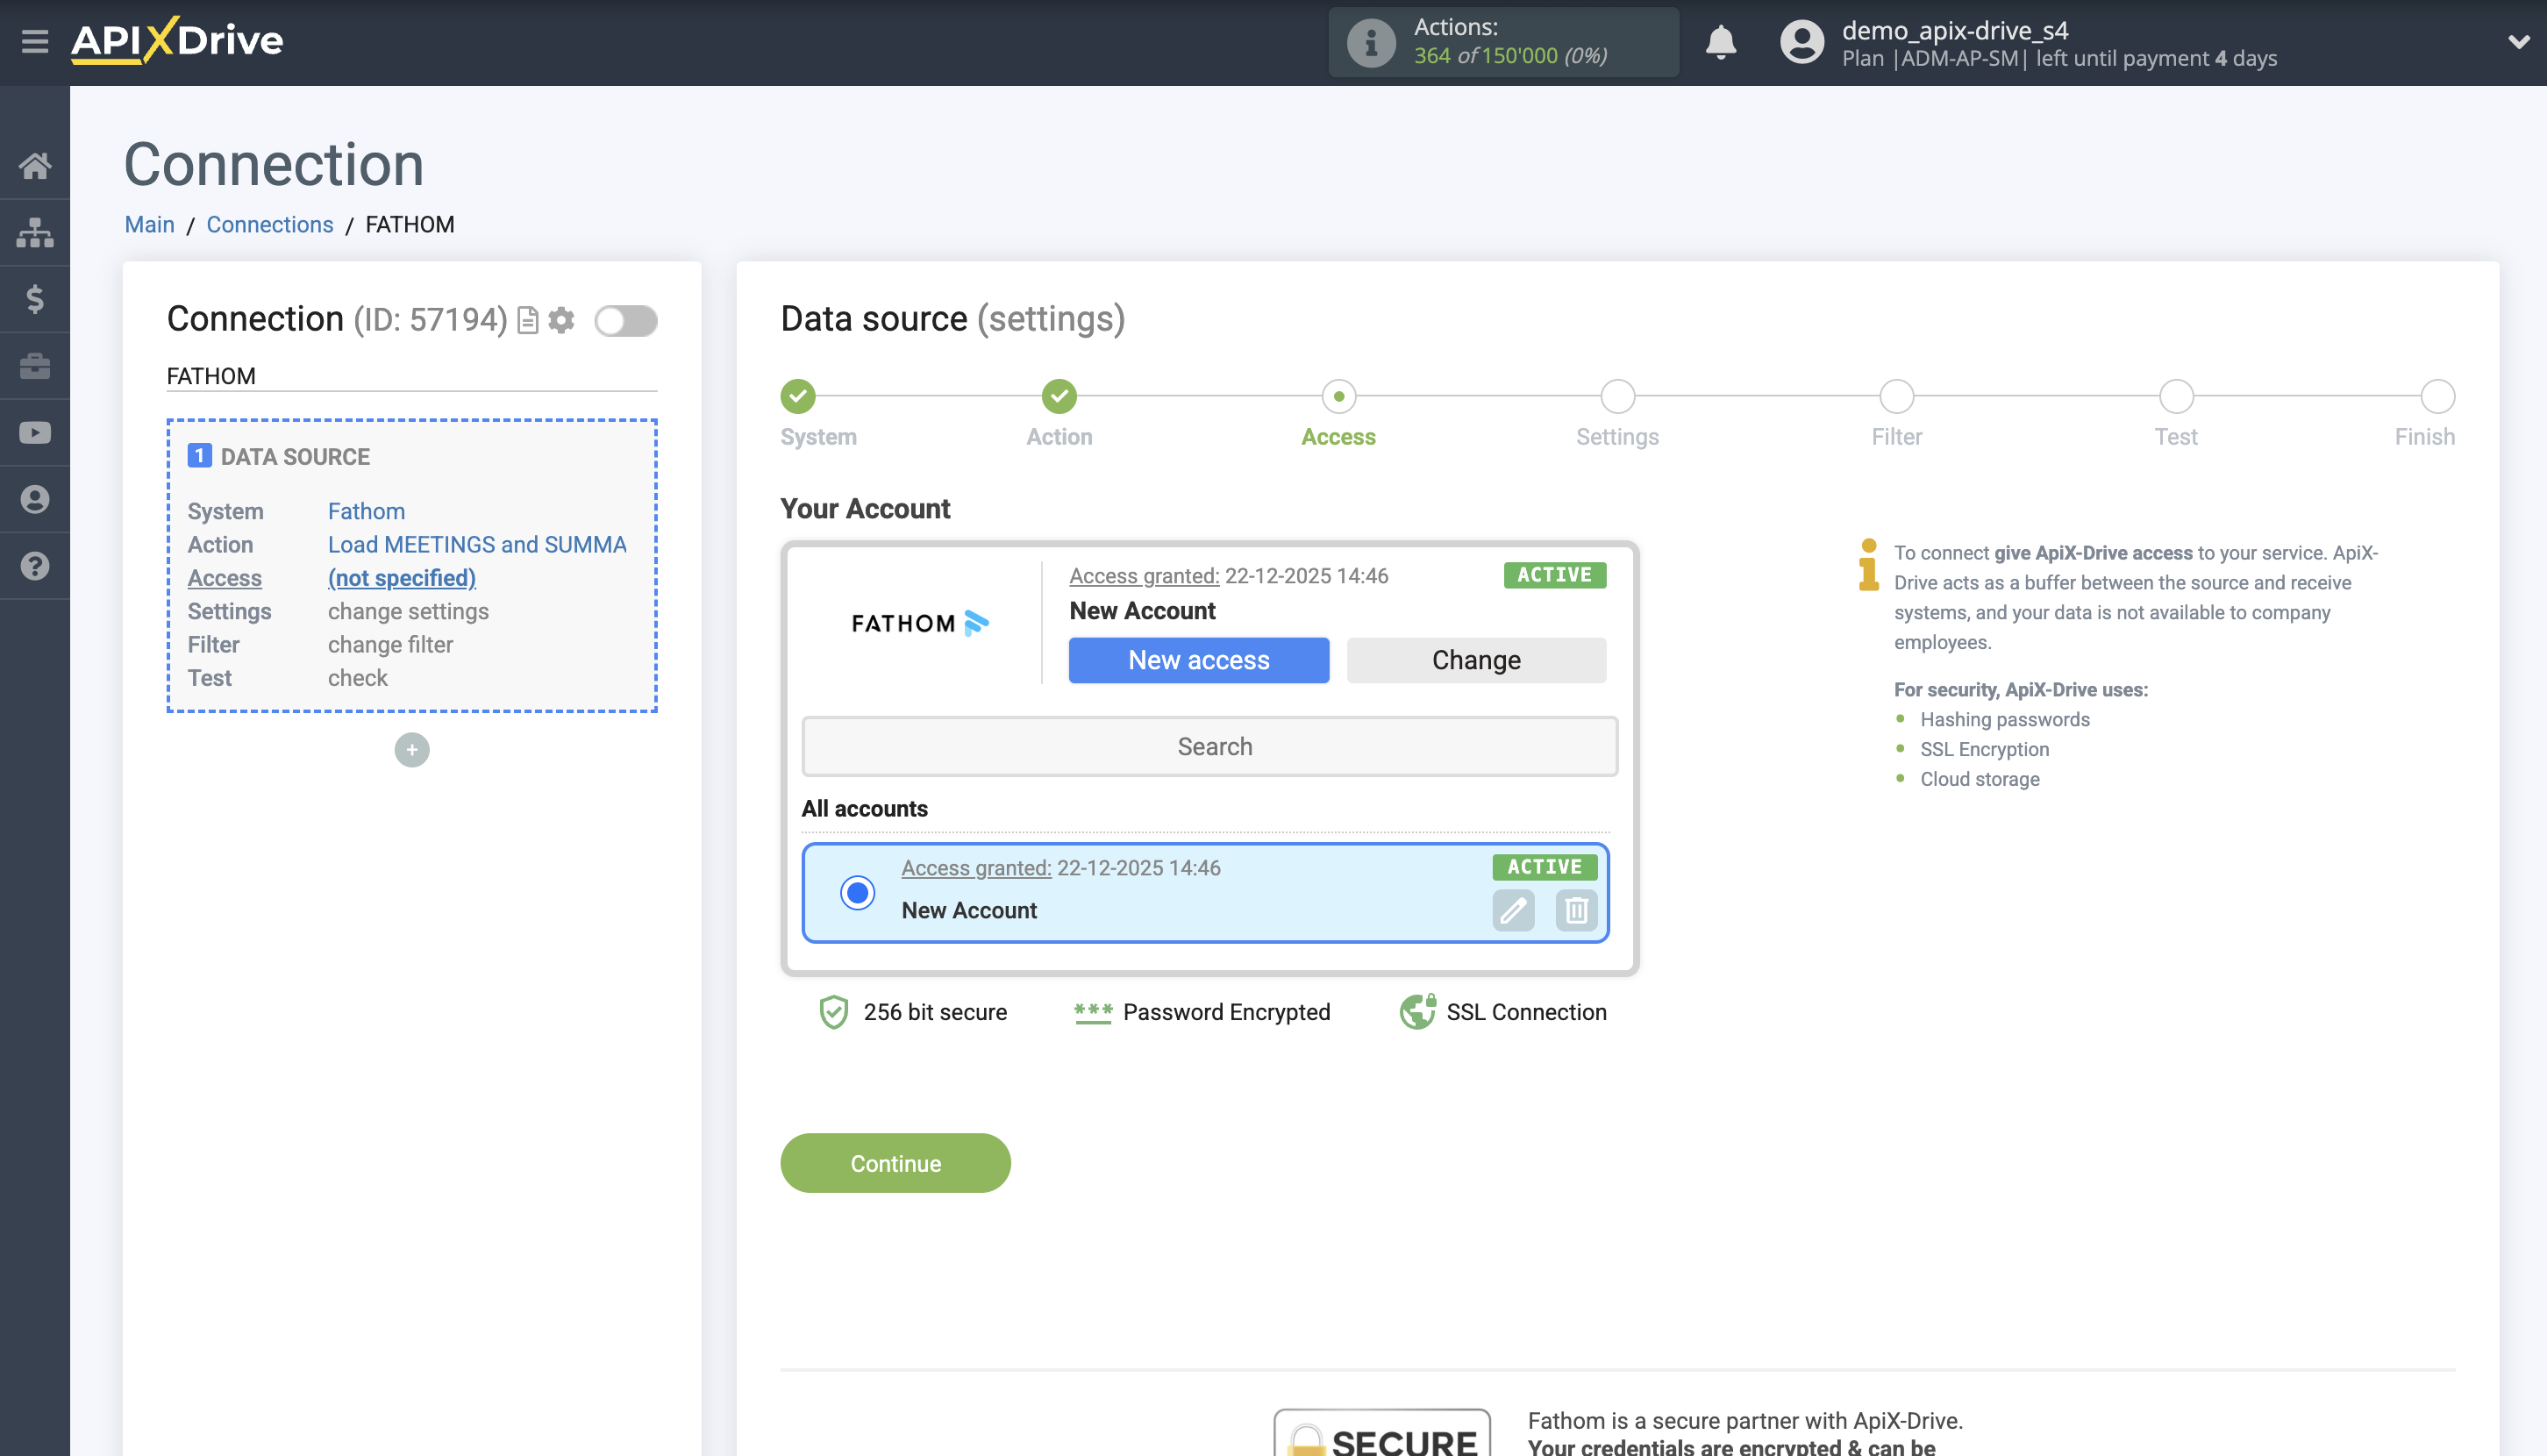The width and height of the screenshot is (2547, 1456).
Task: Select the New Account radio button
Action: [x=857, y=892]
